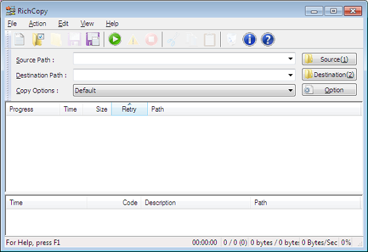Click the Cut scissors icon
This screenshot has height=252, width=368.
tap(173, 39)
